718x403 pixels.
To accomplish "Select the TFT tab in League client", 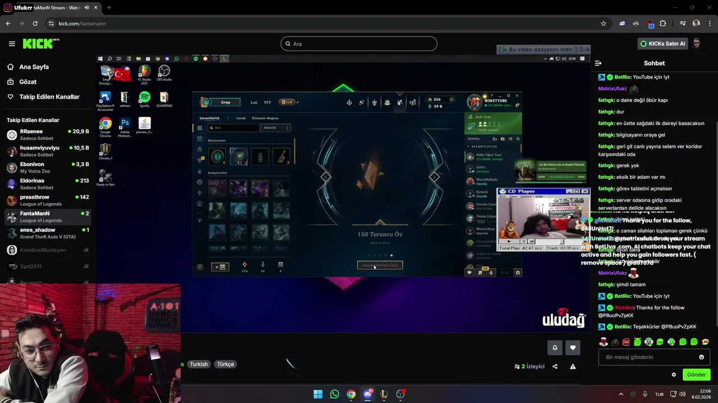I will [268, 102].
